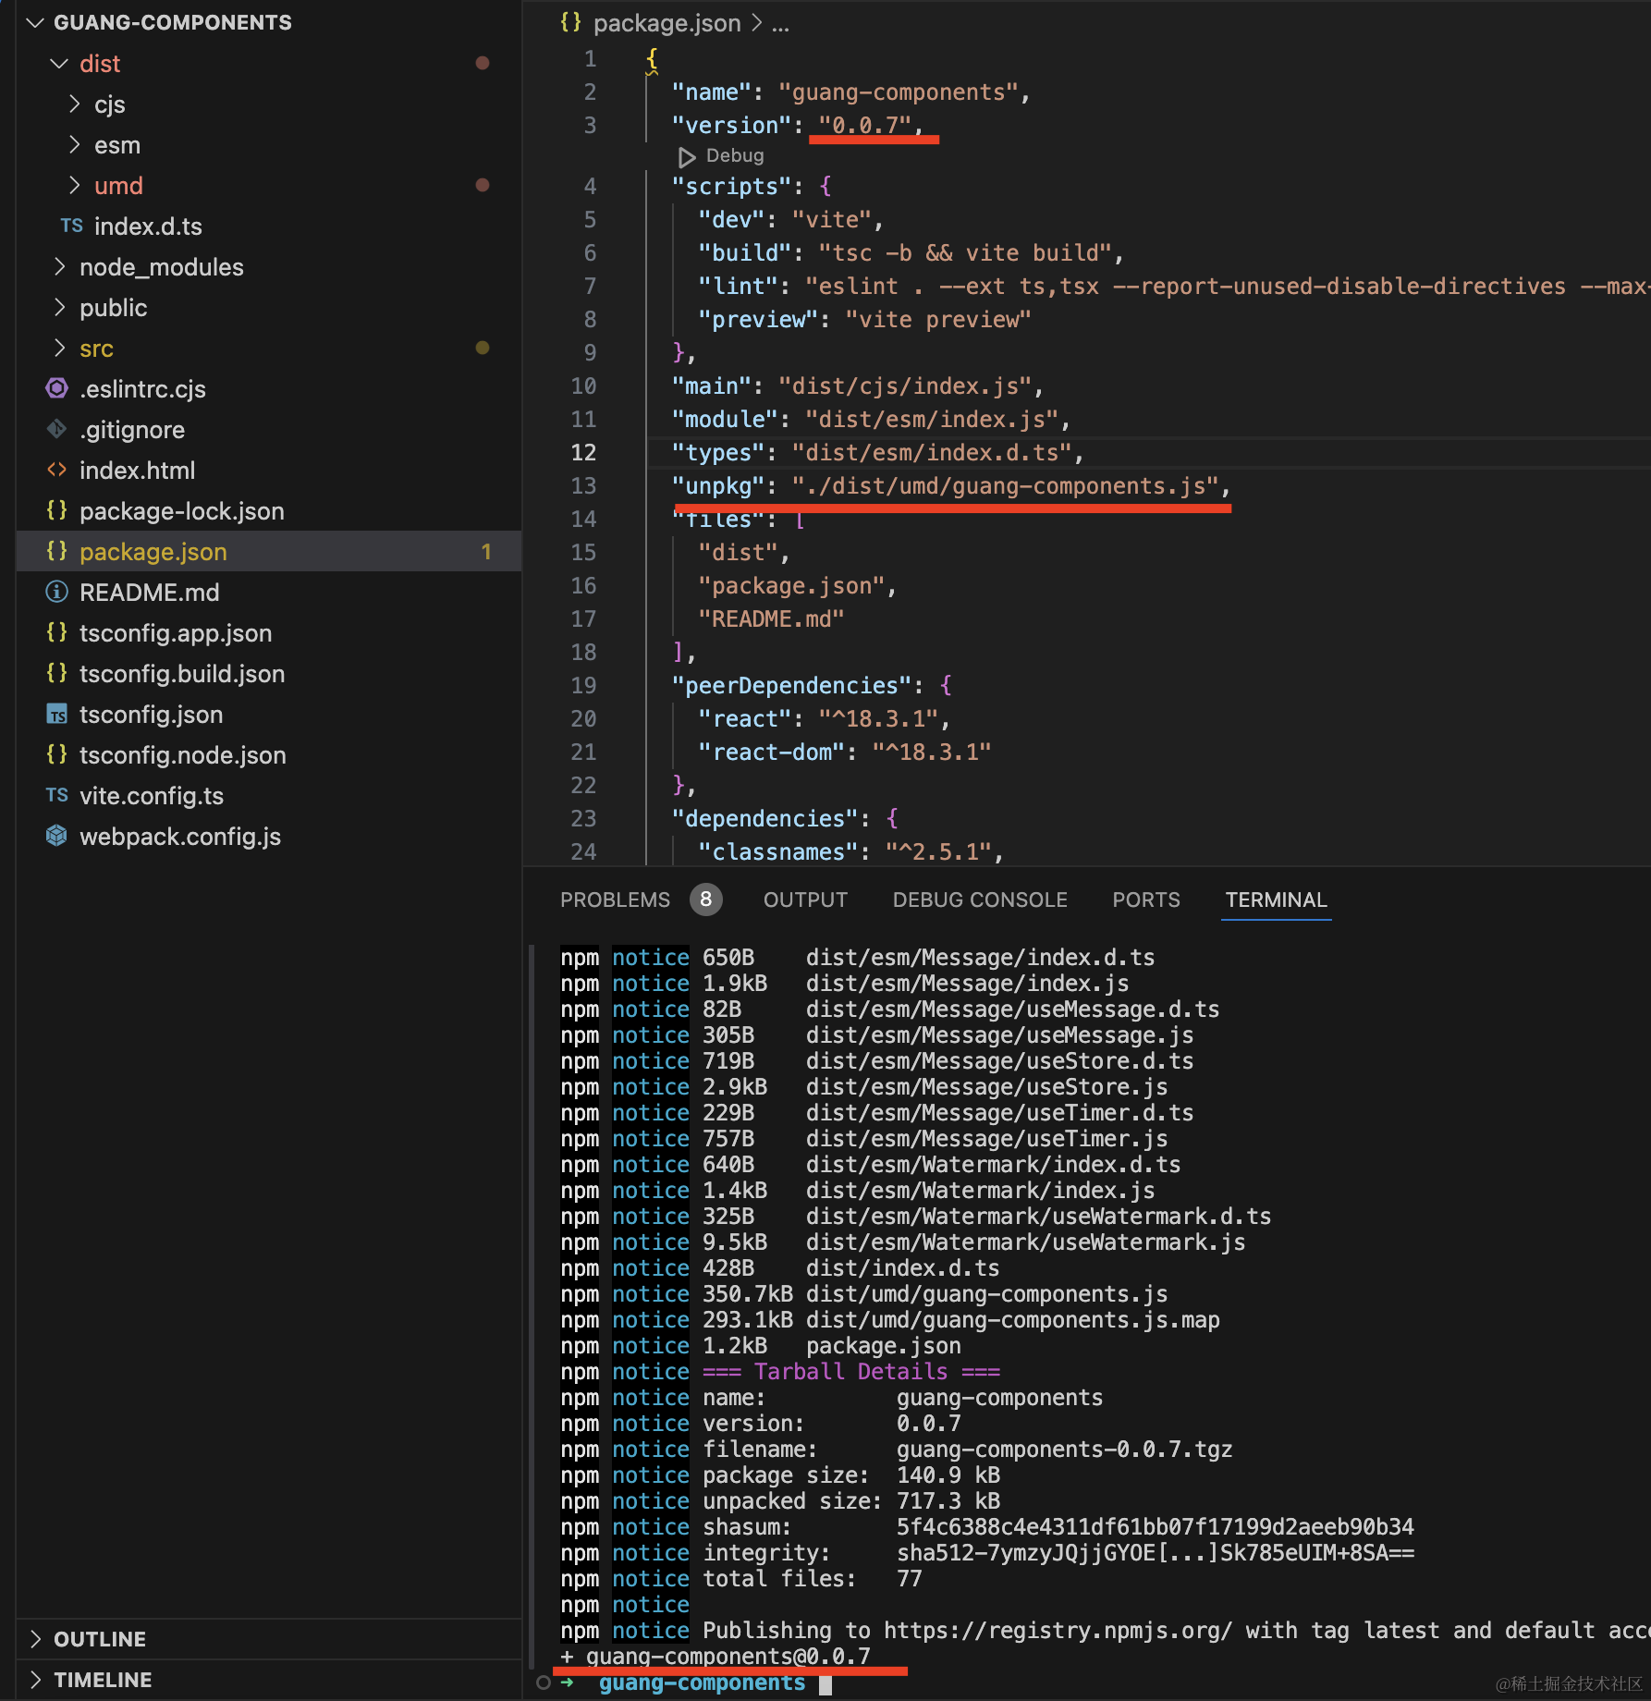Image resolution: width=1651 pixels, height=1701 pixels.
Task: Click the breadcrumb ellipsis segment
Action: 781,23
